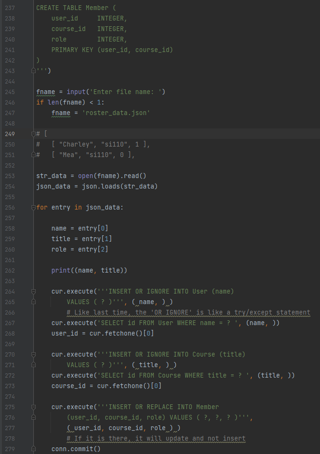Viewport: 320px width, 454px height.
Task: Click 'PRIMARY KEY' on line 241
Action: (x=72, y=50)
